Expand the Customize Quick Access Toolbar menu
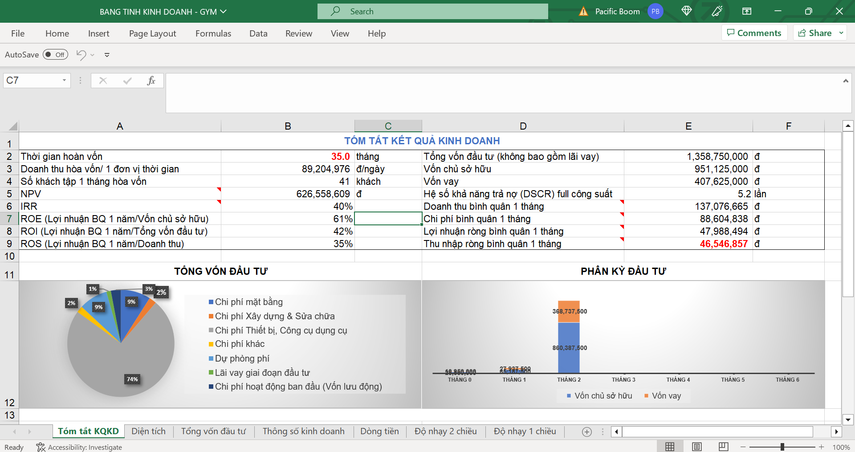Image resolution: width=855 pixels, height=452 pixels. coord(107,55)
